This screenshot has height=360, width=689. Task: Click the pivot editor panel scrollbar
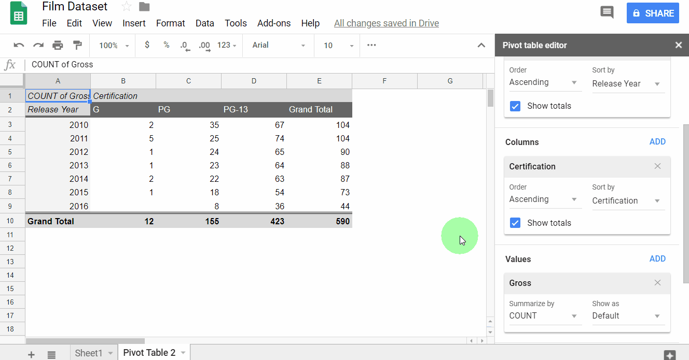click(x=686, y=204)
